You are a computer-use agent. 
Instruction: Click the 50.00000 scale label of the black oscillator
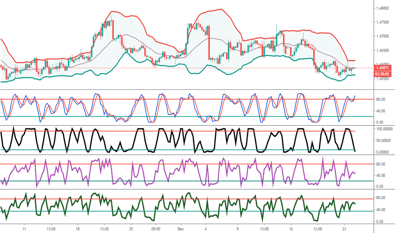[x=384, y=141]
